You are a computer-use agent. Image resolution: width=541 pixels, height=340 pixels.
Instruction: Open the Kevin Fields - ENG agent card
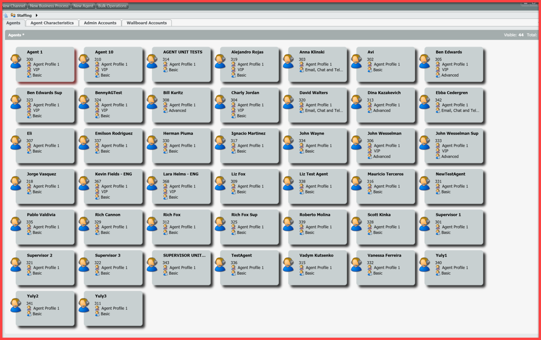click(x=113, y=186)
